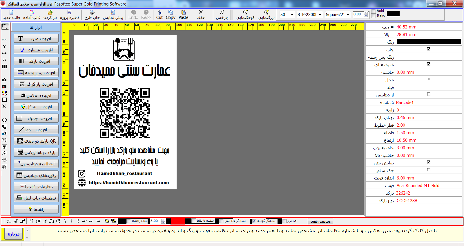The width and height of the screenshot is (464, 246).
Task: Toggle the Bold checkbox
Action: tap(374, 11)
